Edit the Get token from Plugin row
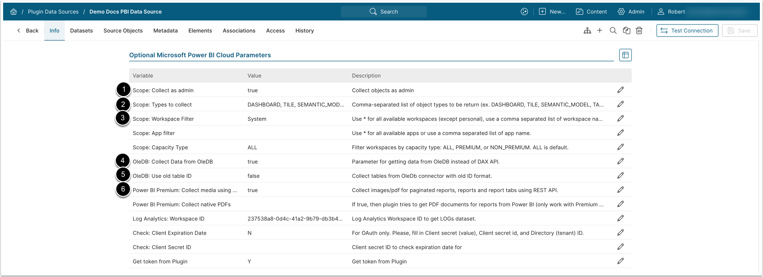 tap(620, 261)
